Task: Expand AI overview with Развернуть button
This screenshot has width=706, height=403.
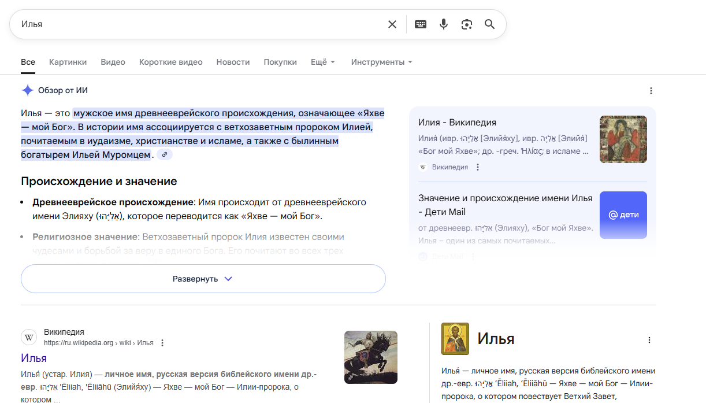Action: pyautogui.click(x=203, y=279)
